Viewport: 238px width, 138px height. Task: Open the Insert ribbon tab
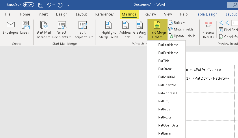(43, 14)
